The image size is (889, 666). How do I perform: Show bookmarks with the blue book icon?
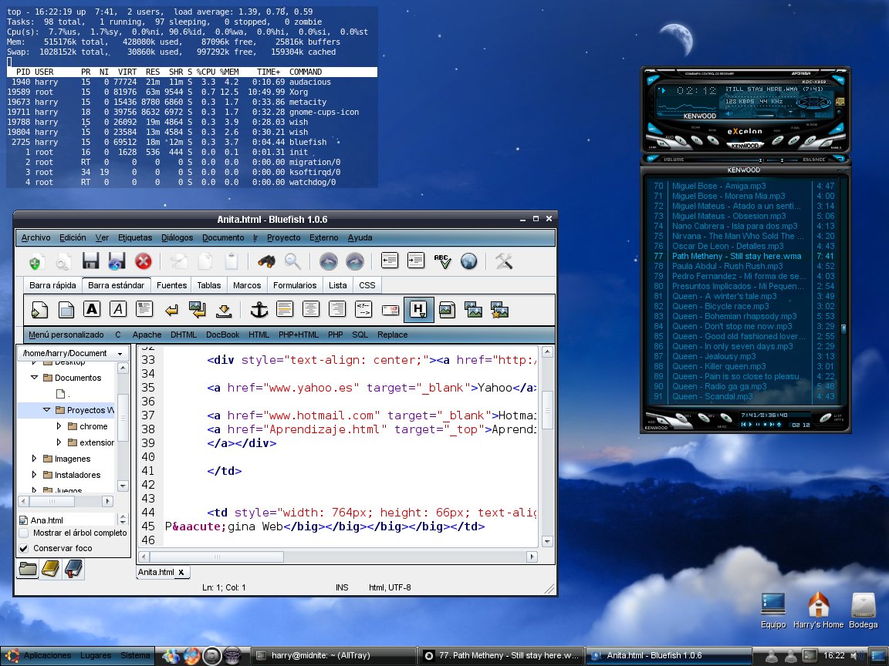[x=74, y=569]
